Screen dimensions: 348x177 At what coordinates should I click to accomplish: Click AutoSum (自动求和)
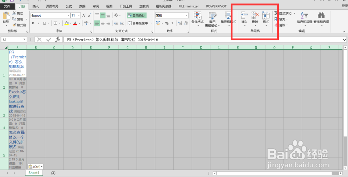coord(283,13)
